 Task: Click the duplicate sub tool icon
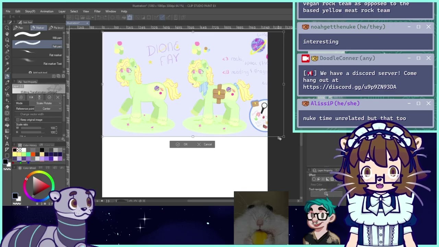tap(58, 76)
